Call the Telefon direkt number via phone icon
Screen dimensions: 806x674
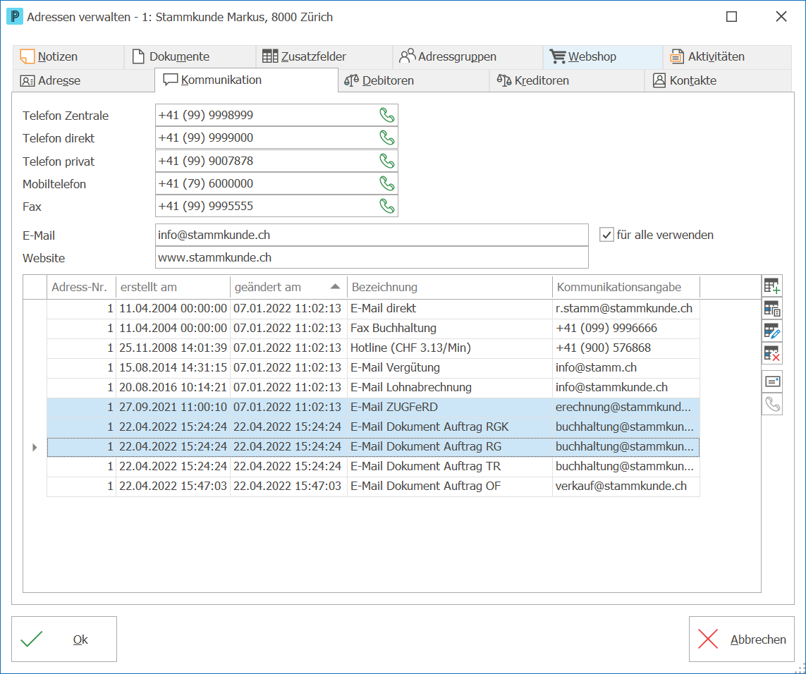386,137
